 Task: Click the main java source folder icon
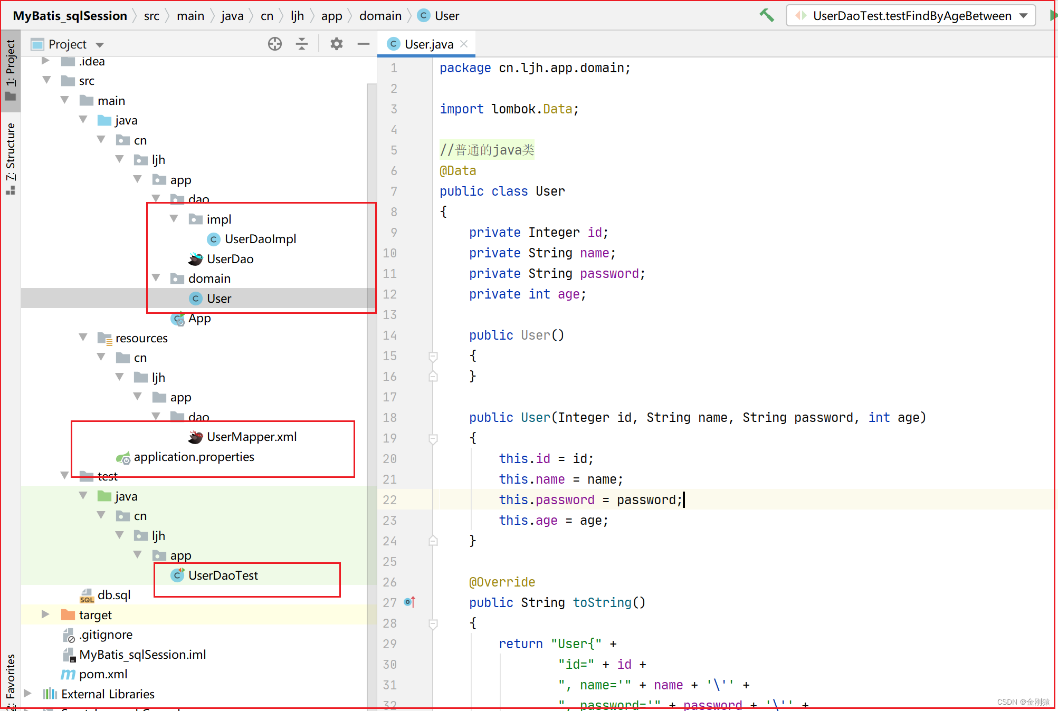[x=104, y=120]
